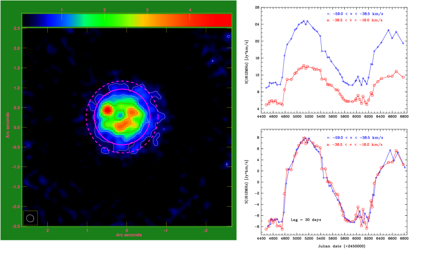Click the red emission peak in the map

pyautogui.click(x=107, y=110)
